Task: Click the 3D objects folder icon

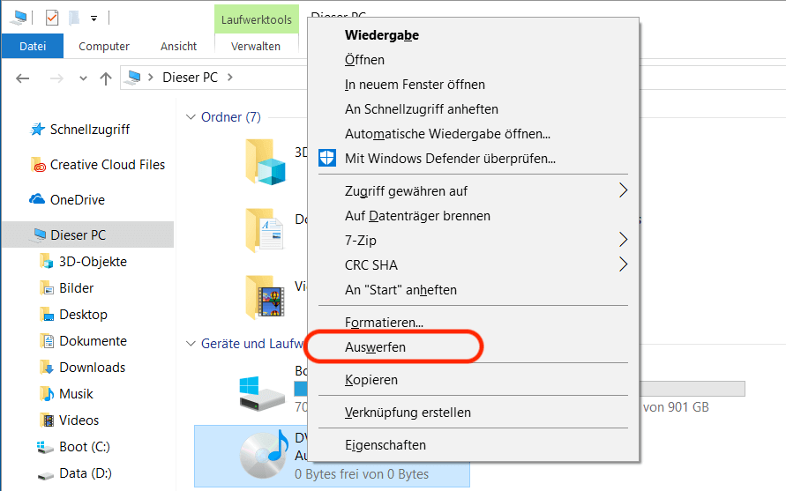Action: [x=266, y=161]
